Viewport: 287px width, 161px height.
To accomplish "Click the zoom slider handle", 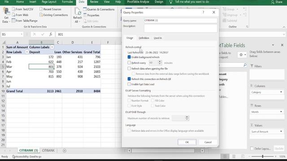I will pyautogui.click(x=263, y=156).
